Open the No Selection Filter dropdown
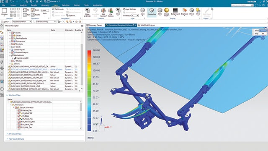This screenshot has width=268, height=151. point(22,22)
